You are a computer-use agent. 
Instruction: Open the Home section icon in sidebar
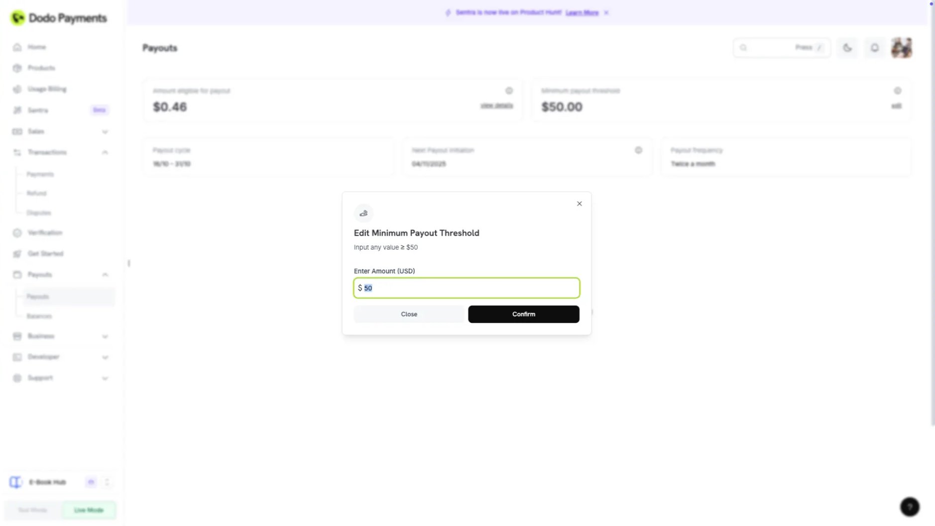(18, 47)
